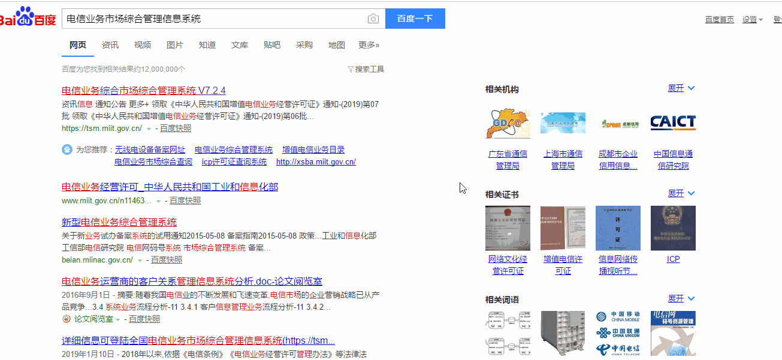Open result 详细信息可登陆全国电信业务市场综合管理信息系统

(198, 341)
